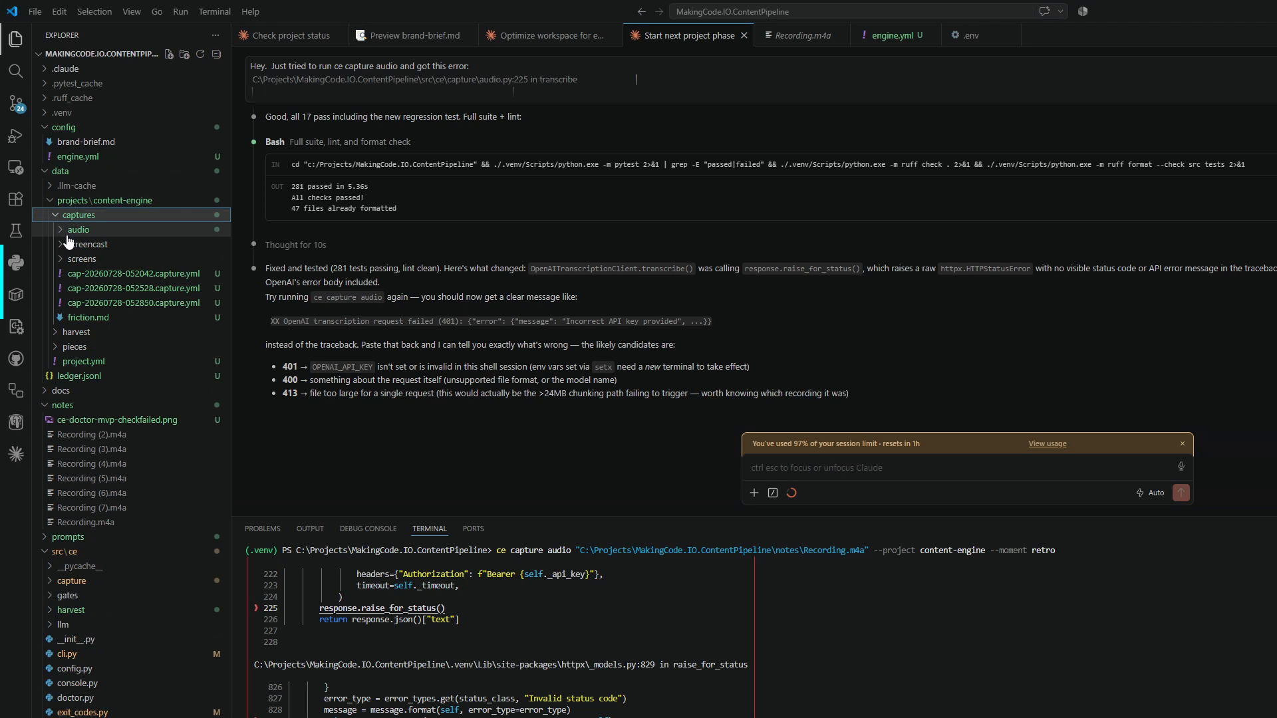The width and height of the screenshot is (1277, 718).
Task: Collapse the notes folder
Action: [62, 405]
